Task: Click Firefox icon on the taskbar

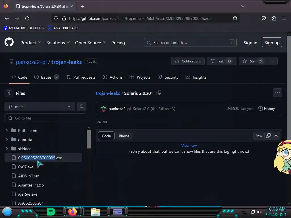Action: (x=72, y=212)
